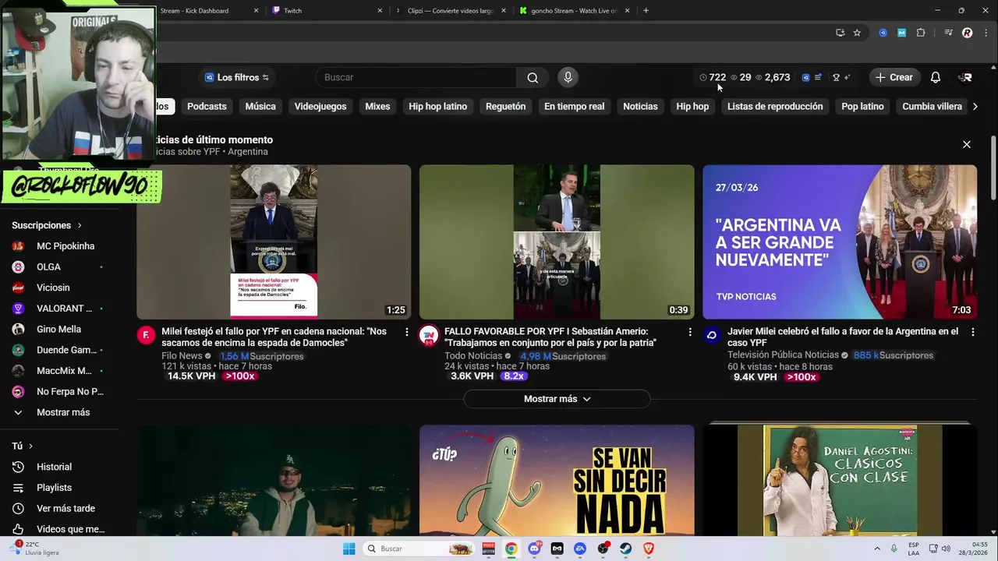Select the Música filter chip
Image resolution: width=998 pixels, height=561 pixels.
click(260, 106)
